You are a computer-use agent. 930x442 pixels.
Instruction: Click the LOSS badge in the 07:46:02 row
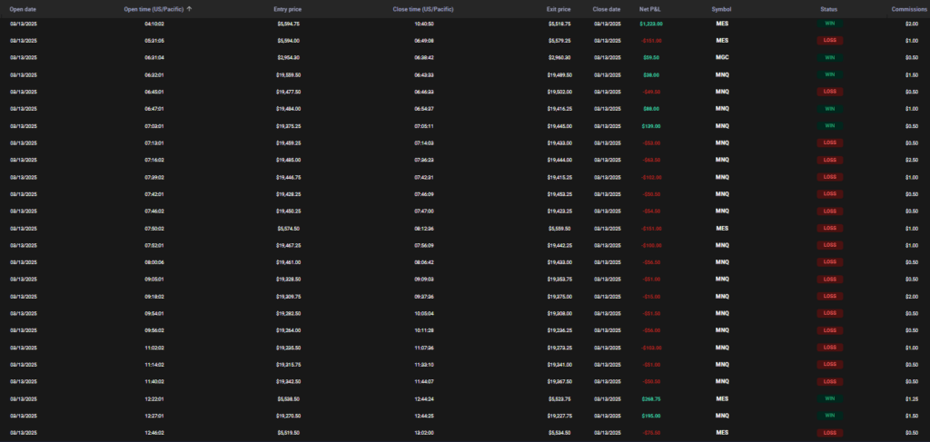(830, 211)
